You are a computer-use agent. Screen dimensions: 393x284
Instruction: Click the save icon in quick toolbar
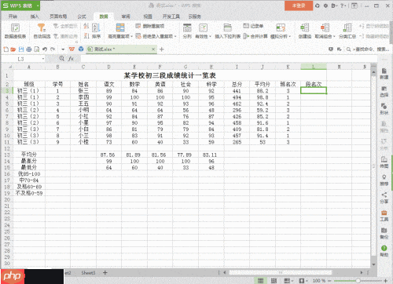21,49
